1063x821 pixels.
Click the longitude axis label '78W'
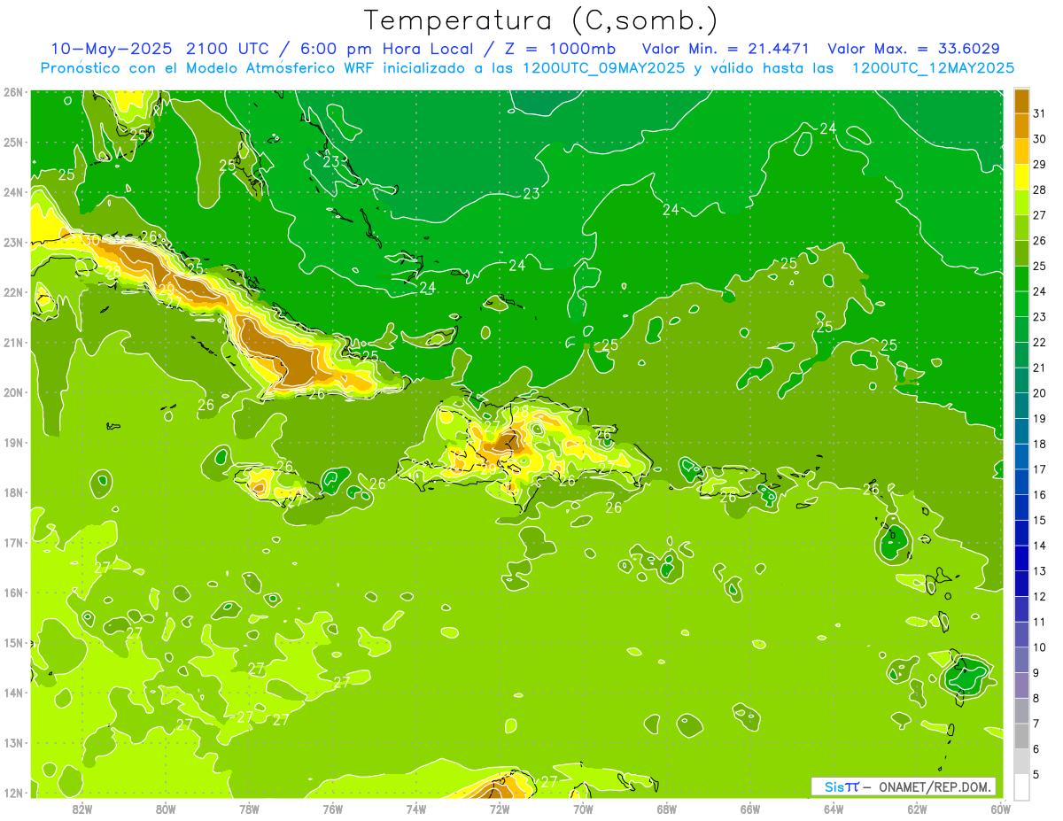(x=249, y=809)
